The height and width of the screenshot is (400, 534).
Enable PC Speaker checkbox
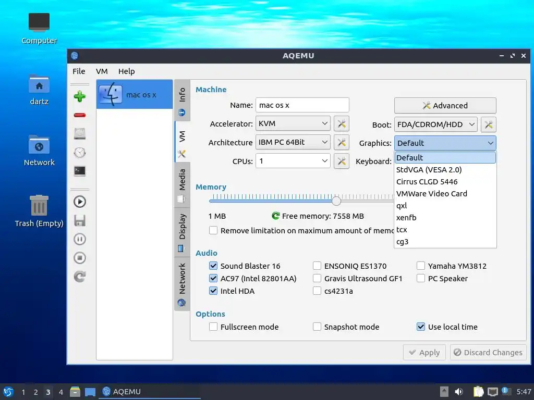coord(421,278)
